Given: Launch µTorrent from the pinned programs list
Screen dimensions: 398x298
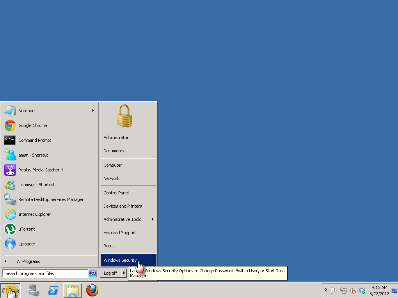Looking at the screenshot, I should tap(27, 229).
